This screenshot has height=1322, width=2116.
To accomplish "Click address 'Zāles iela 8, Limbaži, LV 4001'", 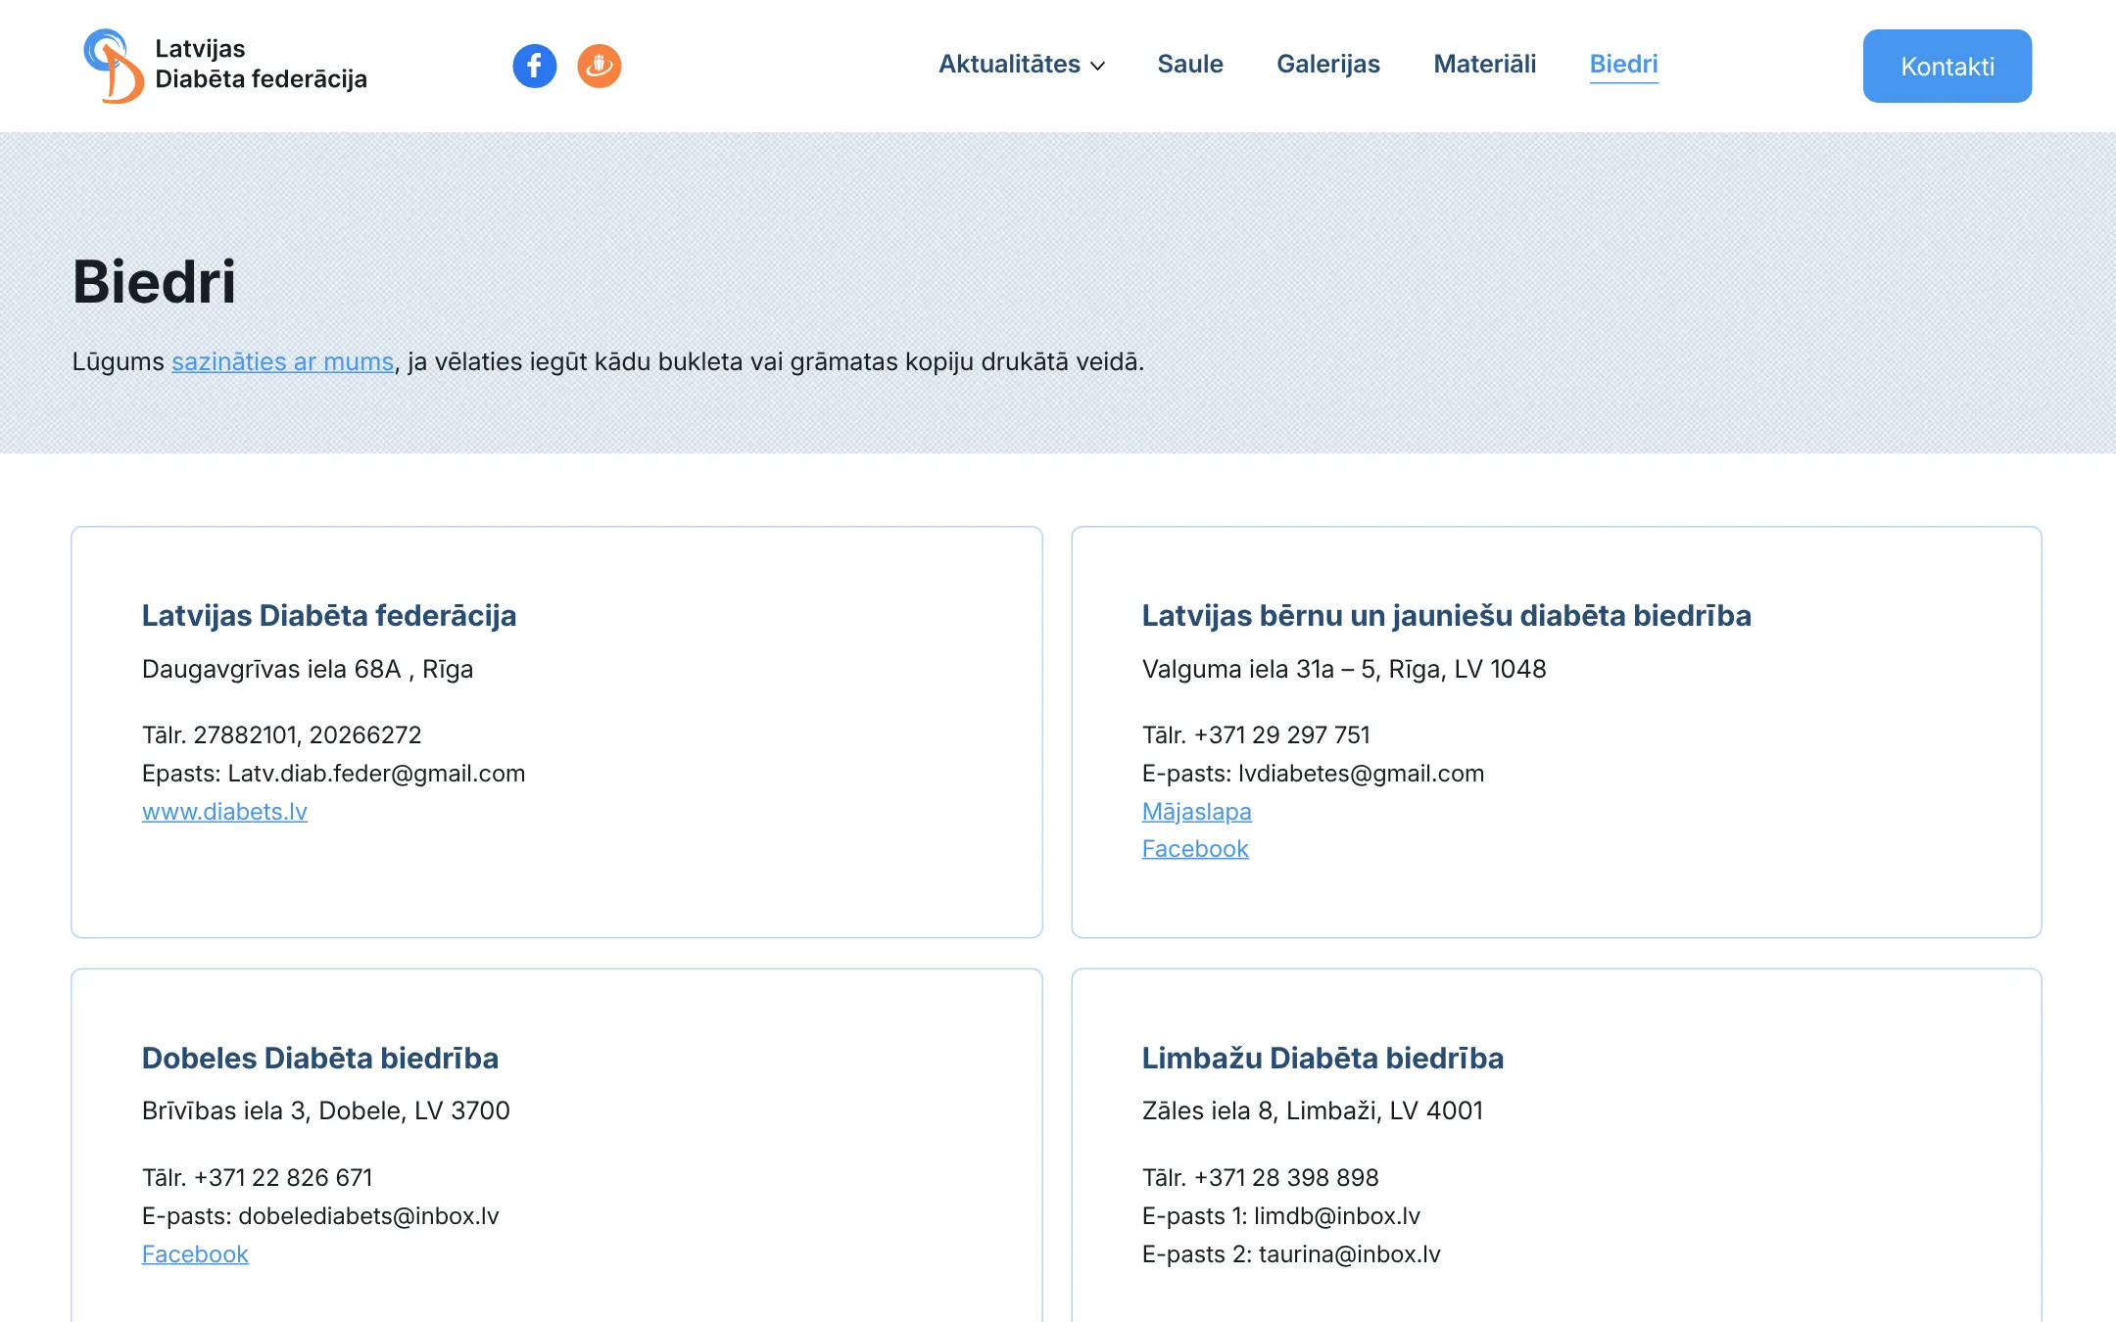I will click(x=1313, y=1111).
